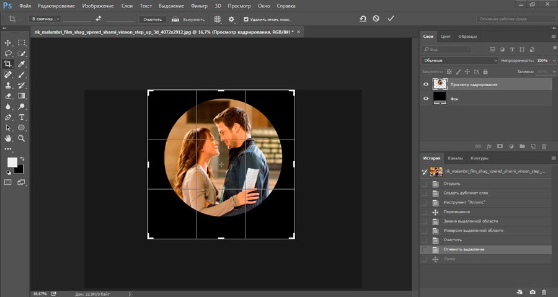Select the Hand tool

click(x=8, y=139)
